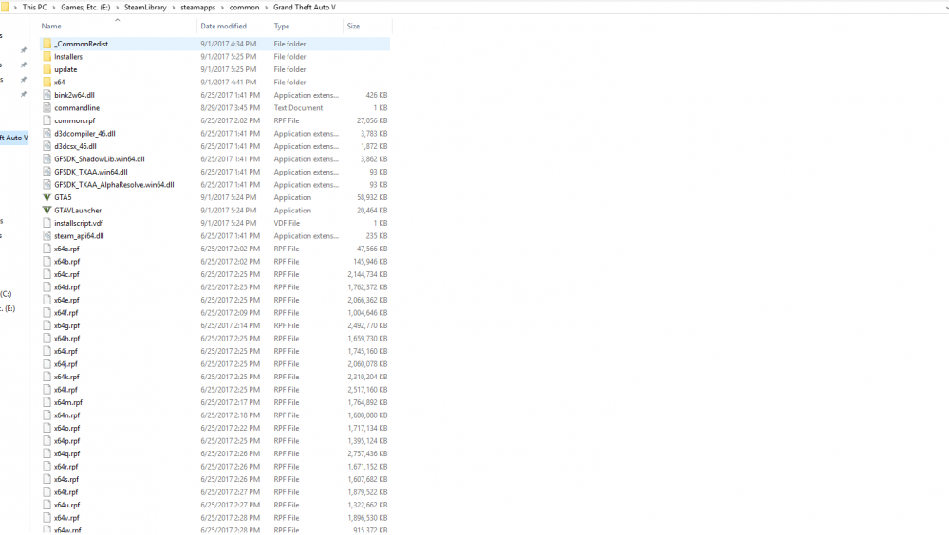The width and height of the screenshot is (949, 535).
Task: Click the GFSDK_ShadowLib.win64.dll file icon
Action: tap(47, 159)
